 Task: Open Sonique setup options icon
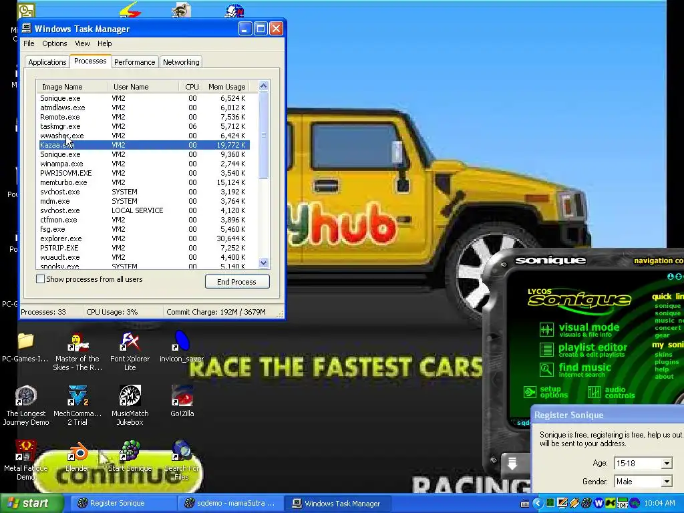(530, 391)
